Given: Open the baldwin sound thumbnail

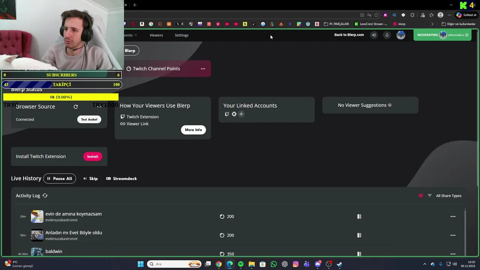Looking at the screenshot, I should click(x=37, y=252).
